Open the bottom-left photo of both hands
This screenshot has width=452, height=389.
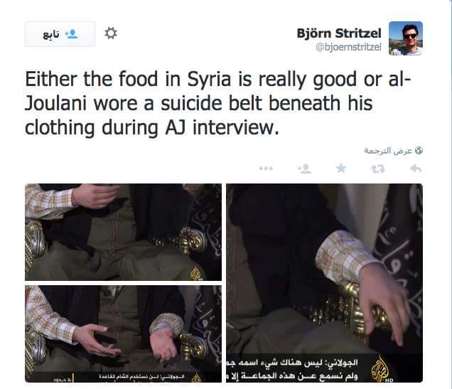[x=124, y=334]
